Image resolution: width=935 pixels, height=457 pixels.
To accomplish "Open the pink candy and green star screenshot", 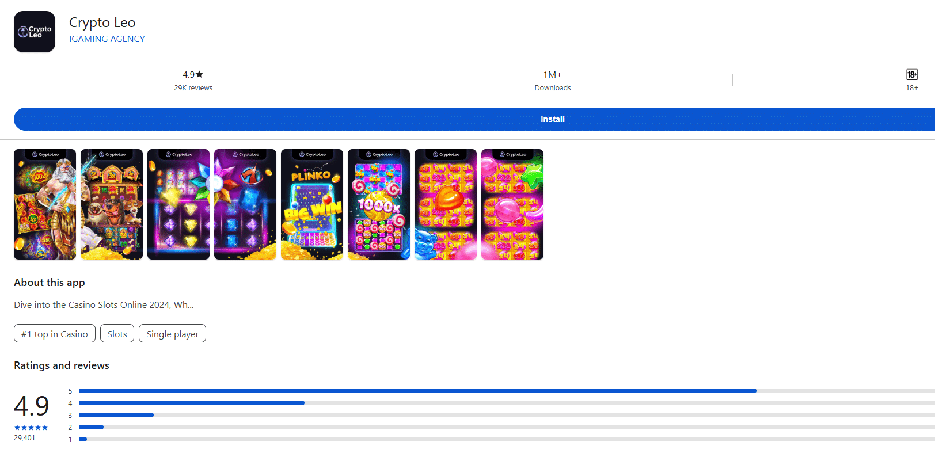I will [512, 204].
